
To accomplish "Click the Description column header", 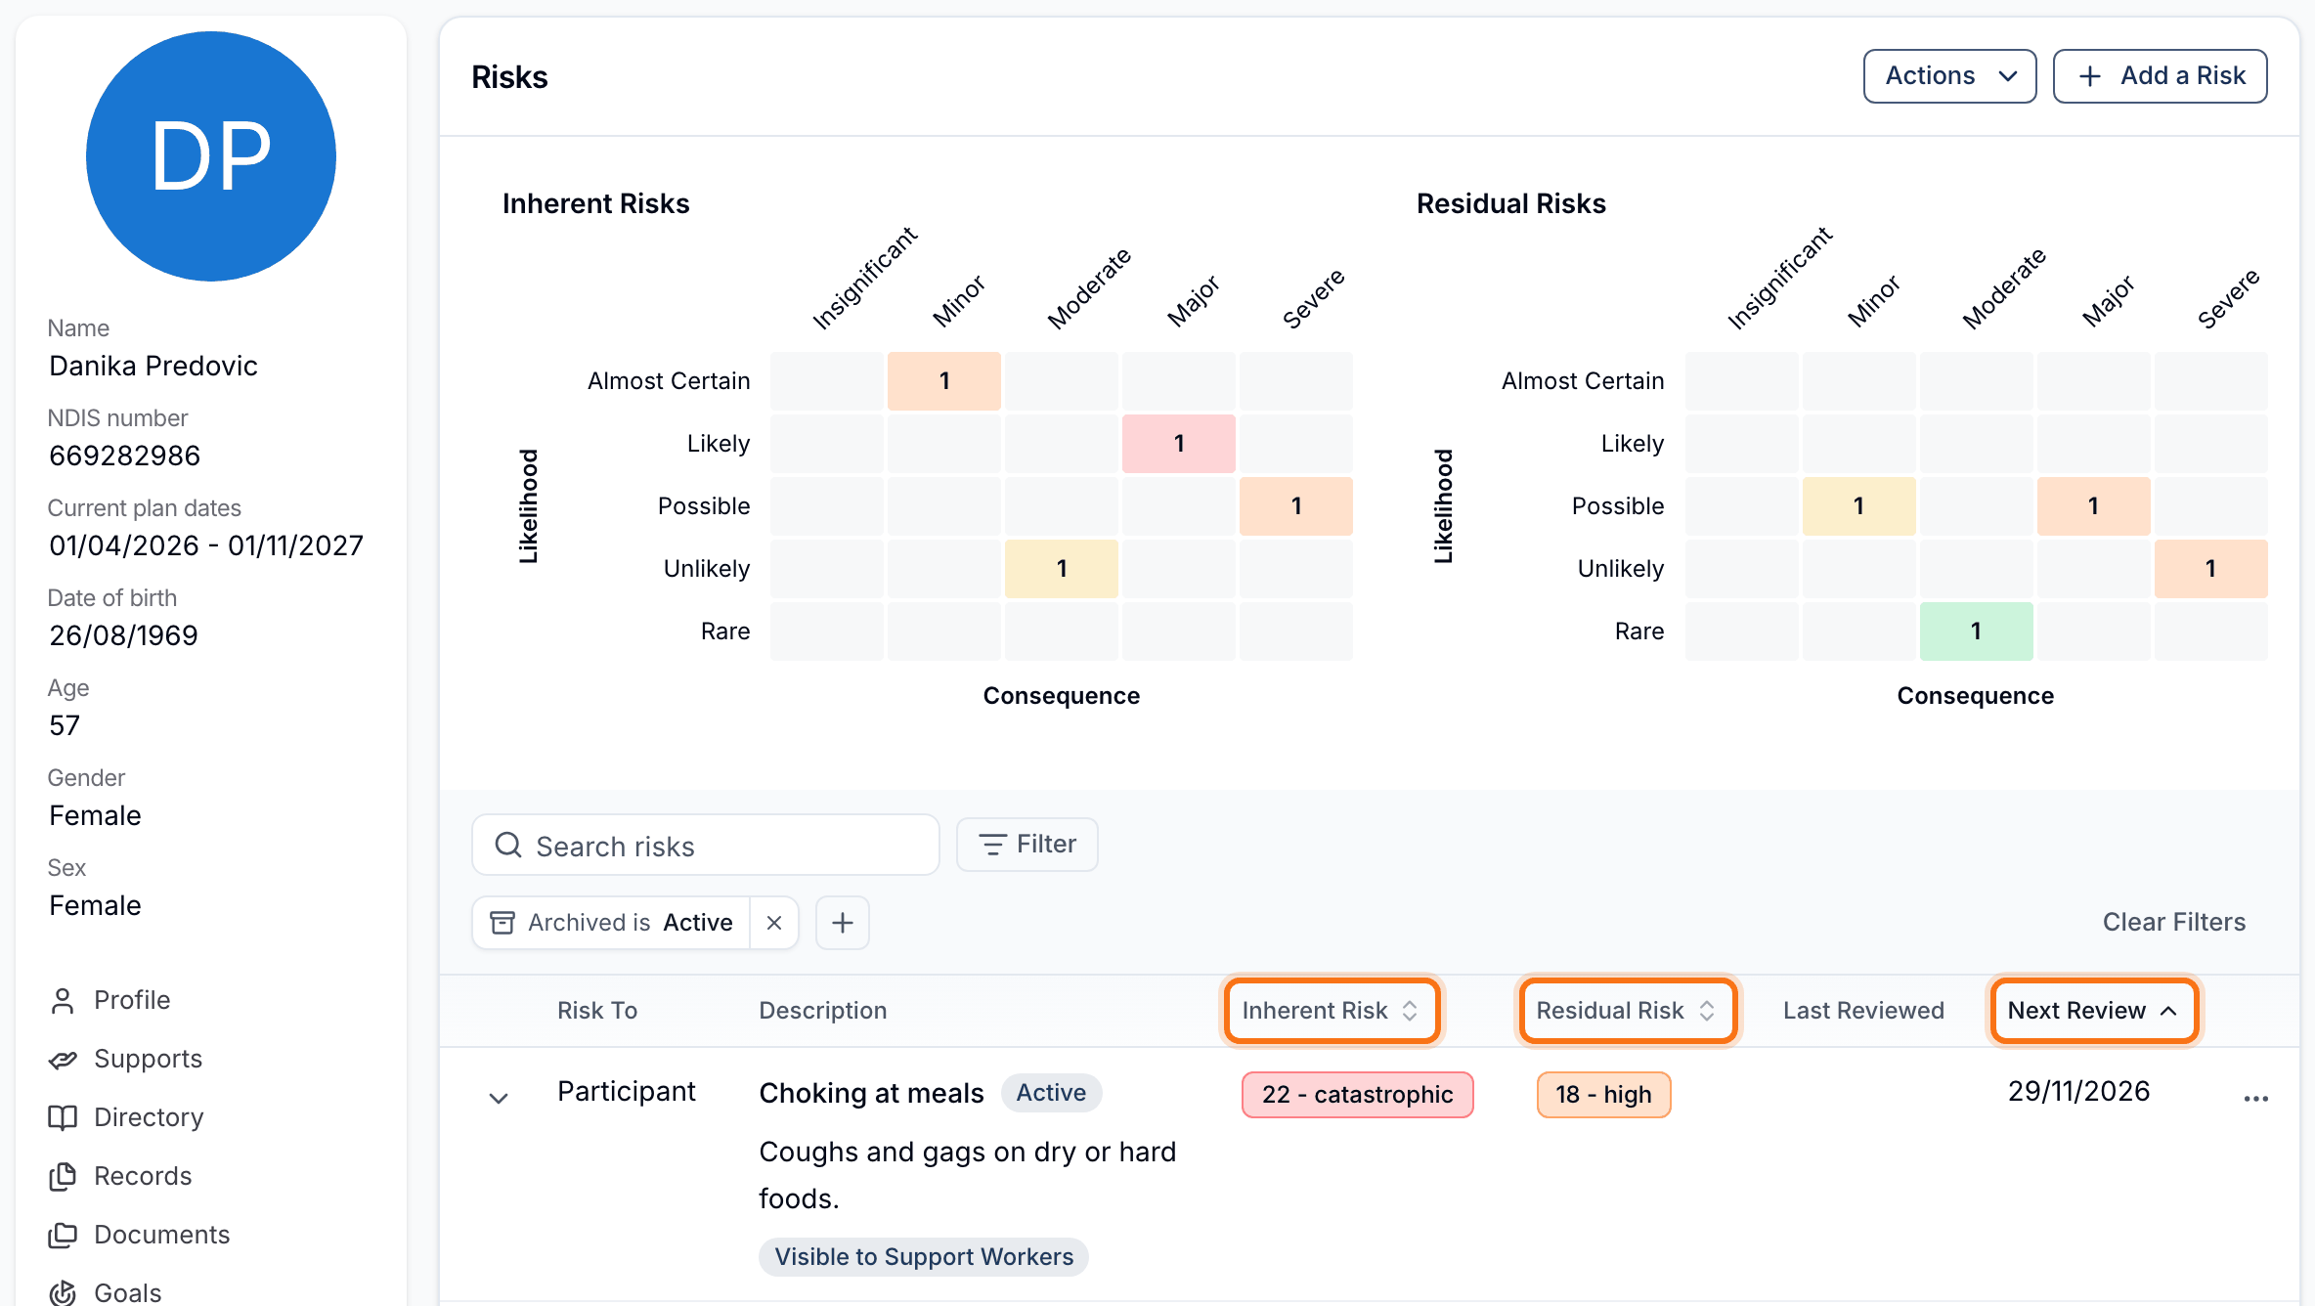I will pos(823,1010).
